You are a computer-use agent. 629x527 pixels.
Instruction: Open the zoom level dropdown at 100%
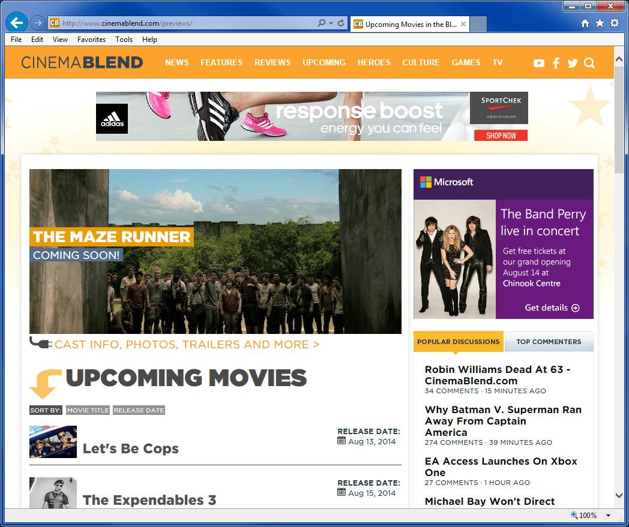pyautogui.click(x=608, y=516)
